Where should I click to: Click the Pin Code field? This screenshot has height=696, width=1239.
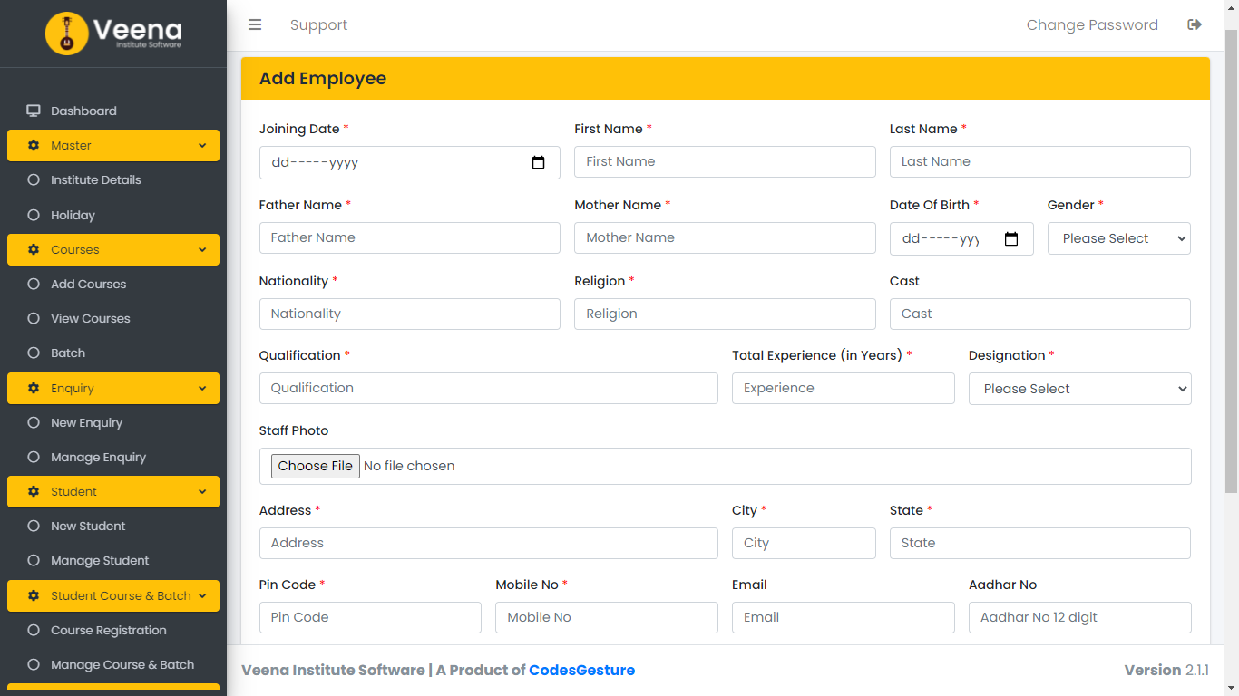coord(370,617)
